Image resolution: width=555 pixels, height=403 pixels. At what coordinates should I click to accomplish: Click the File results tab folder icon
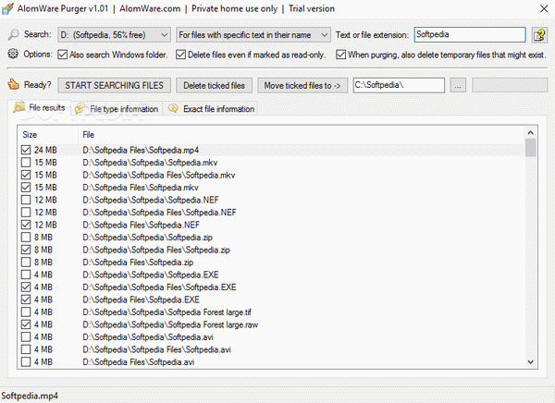(19, 107)
